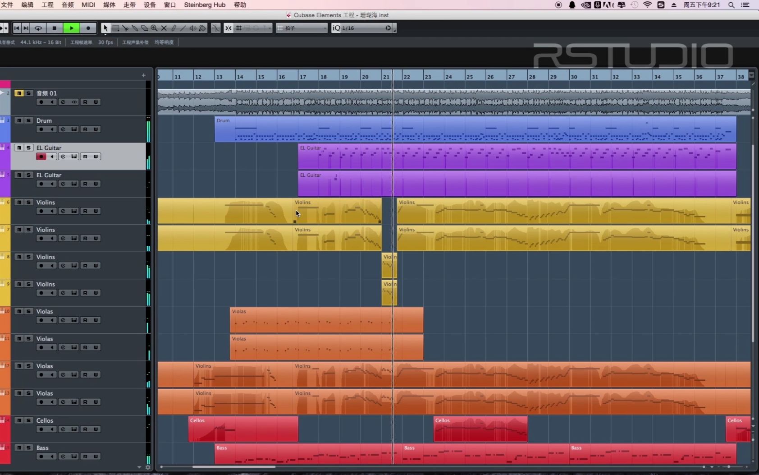Select the Mute X tool
Viewport: 759px width, 475px height.
click(164, 28)
